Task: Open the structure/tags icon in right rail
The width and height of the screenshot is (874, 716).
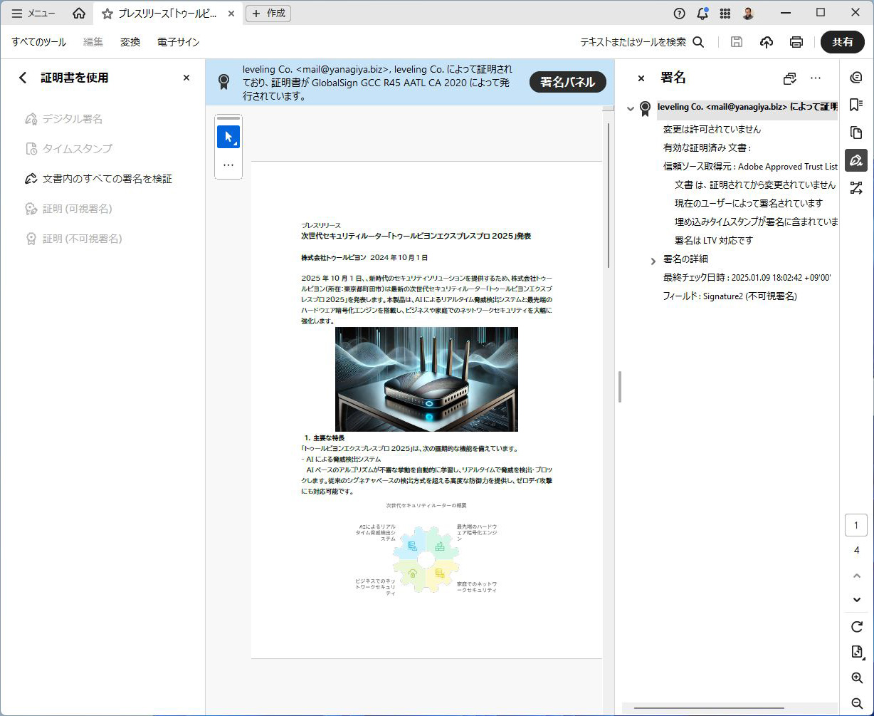Action: tap(856, 188)
